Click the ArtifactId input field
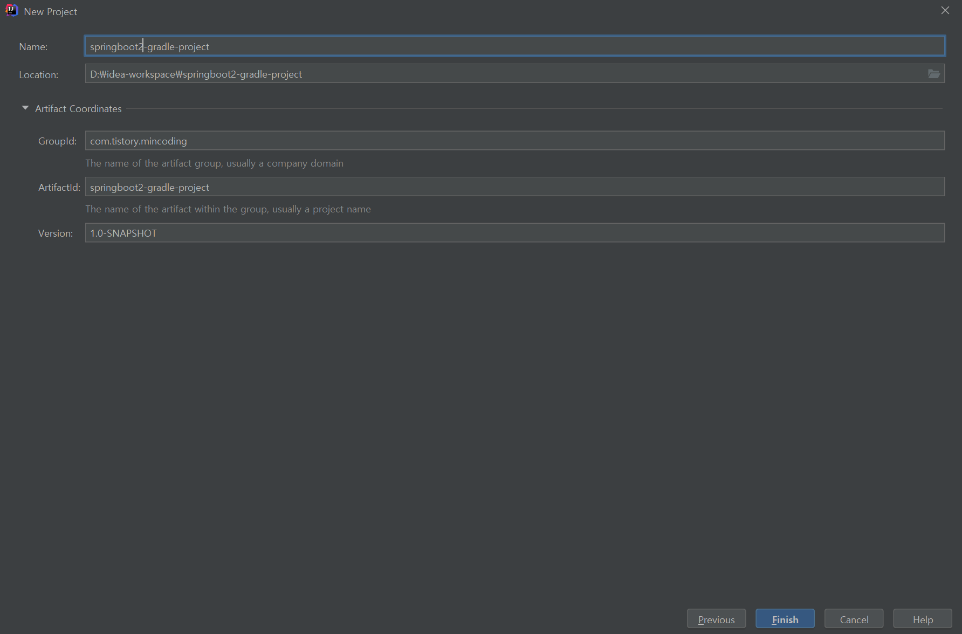This screenshot has width=962, height=634. point(514,187)
